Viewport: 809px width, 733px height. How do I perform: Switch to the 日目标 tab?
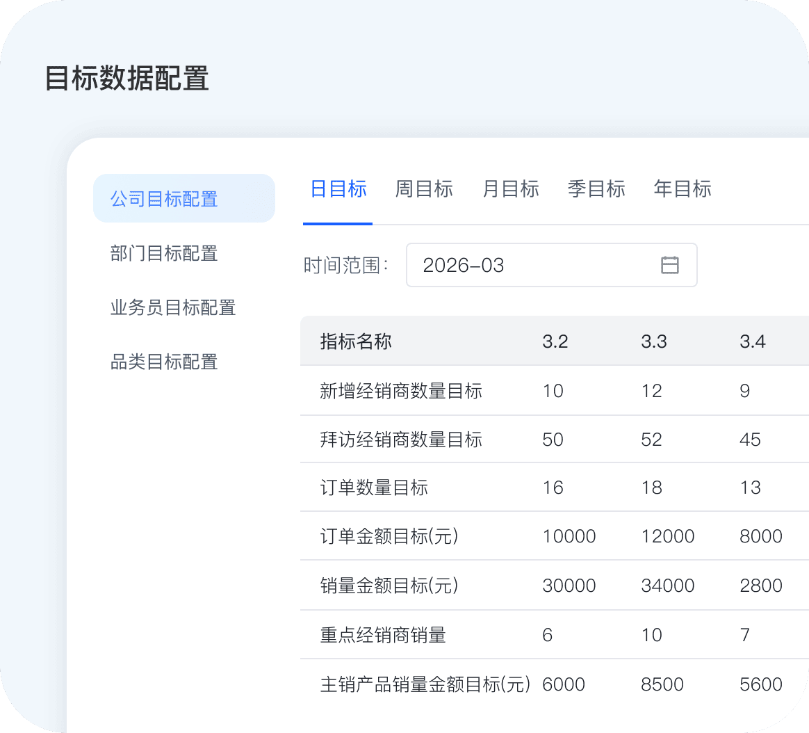tap(338, 189)
